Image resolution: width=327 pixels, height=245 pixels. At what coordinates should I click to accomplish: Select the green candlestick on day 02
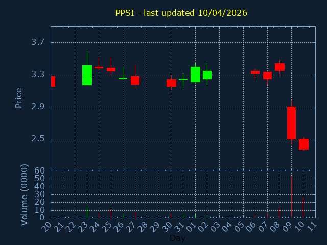(x=207, y=75)
